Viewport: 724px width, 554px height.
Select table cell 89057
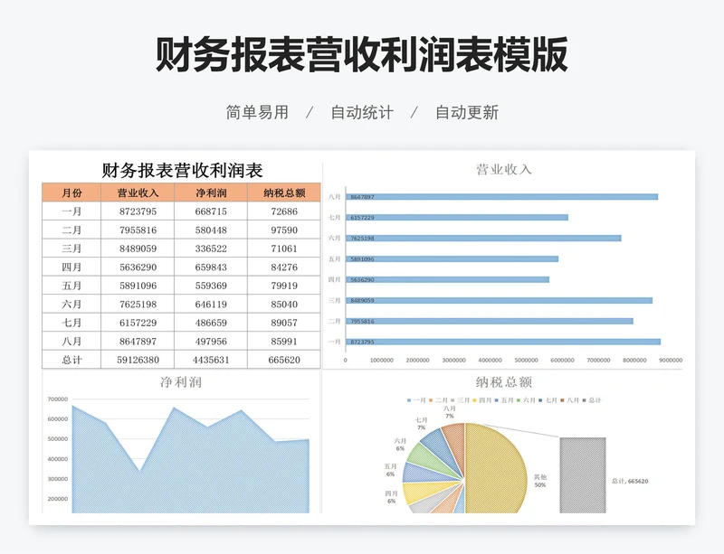[x=284, y=323]
